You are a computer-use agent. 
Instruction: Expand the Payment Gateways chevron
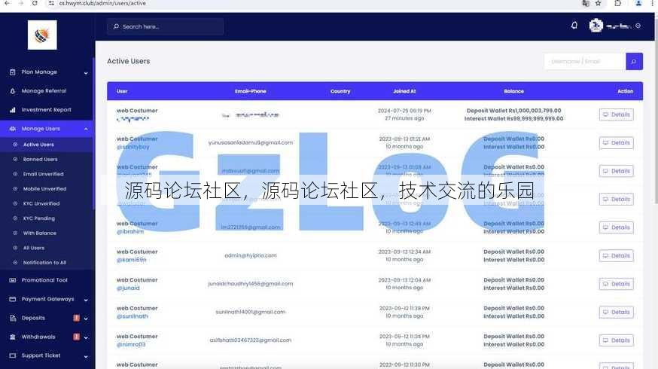[x=86, y=300]
